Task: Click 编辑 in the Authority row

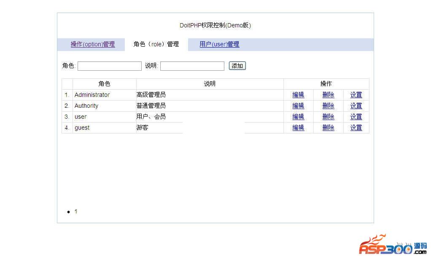Action: click(x=298, y=106)
